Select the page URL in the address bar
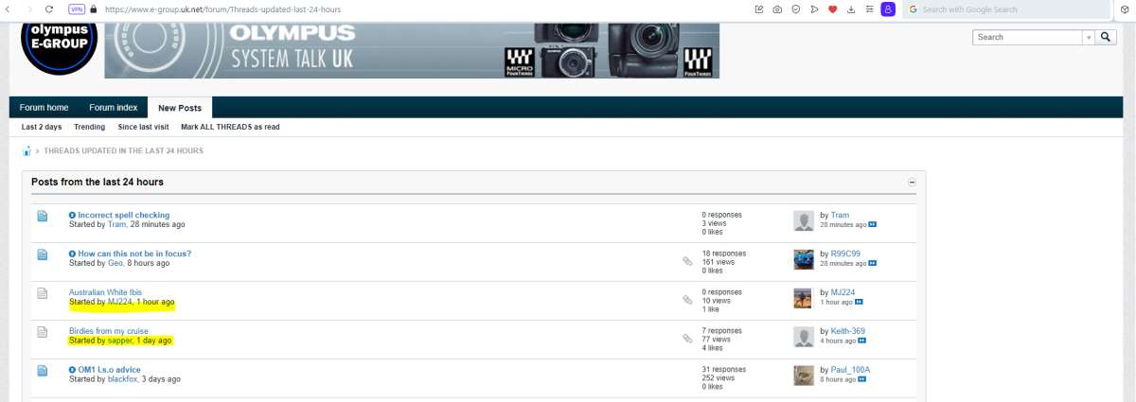This screenshot has width=1136, height=402. click(222, 9)
